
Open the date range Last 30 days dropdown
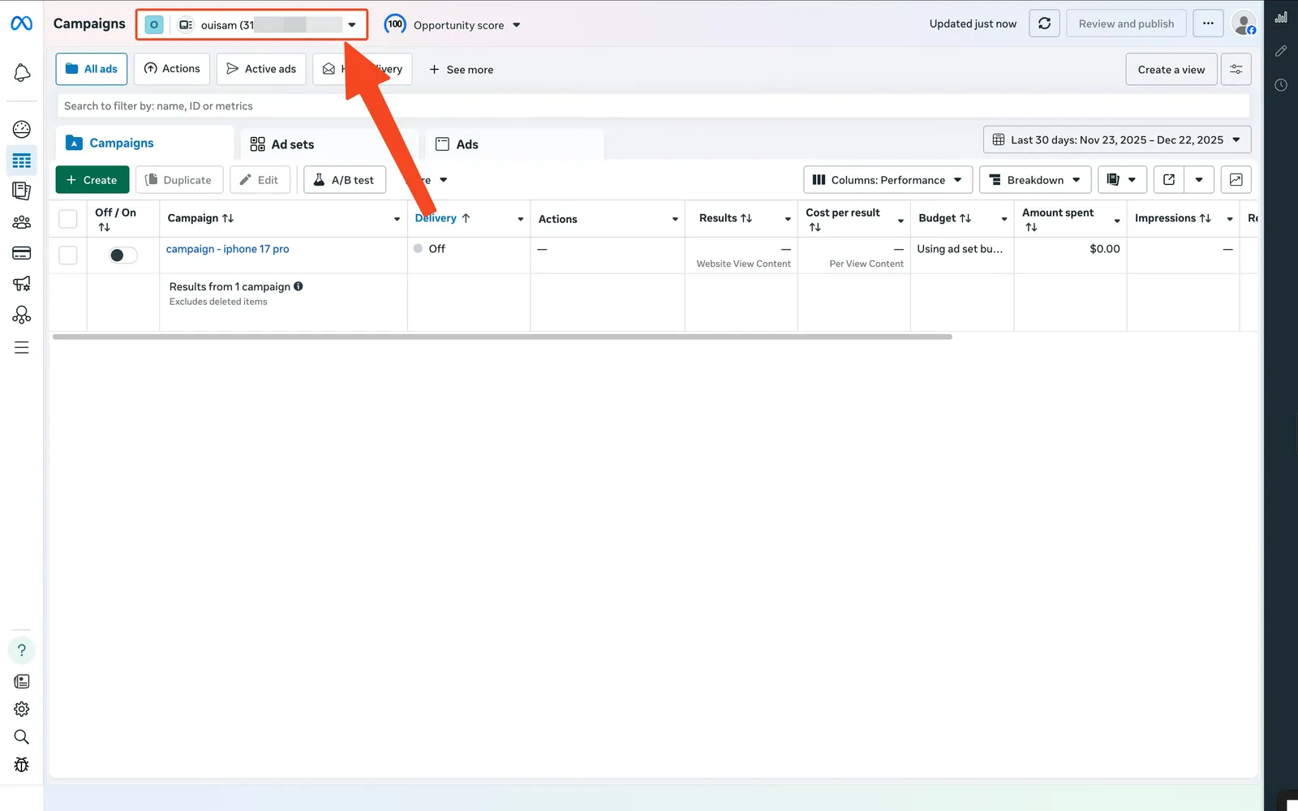(1116, 139)
